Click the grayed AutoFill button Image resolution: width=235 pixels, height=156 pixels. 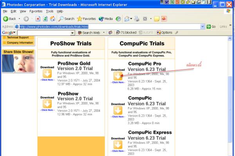pos(146,32)
